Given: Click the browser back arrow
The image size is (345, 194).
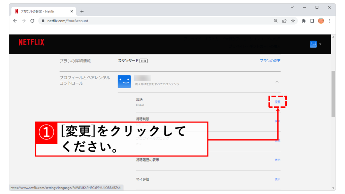Looking at the screenshot, I should pos(15,21).
